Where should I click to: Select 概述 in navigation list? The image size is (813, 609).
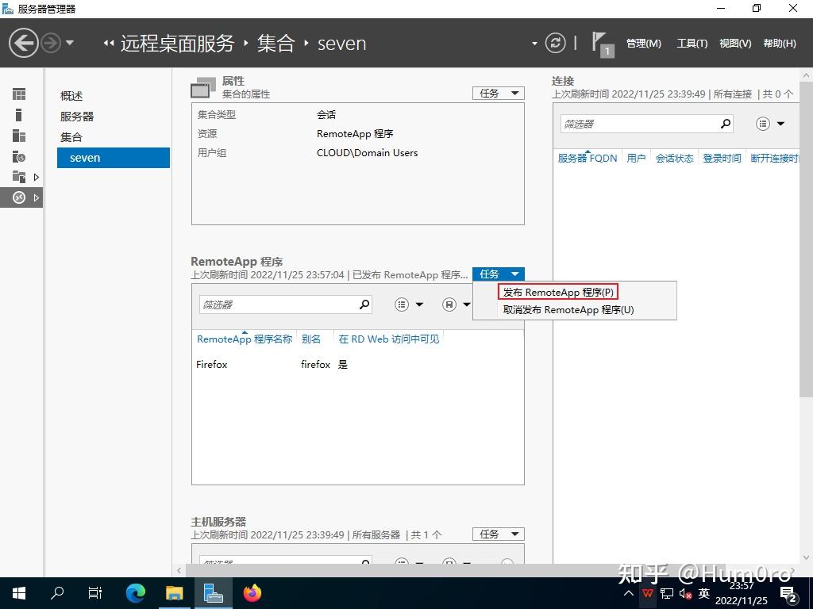(x=71, y=96)
